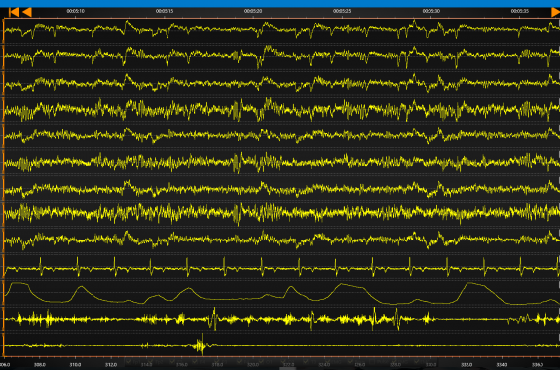
Task: Select the nearly flat trace with one burst
Action: 281,345
